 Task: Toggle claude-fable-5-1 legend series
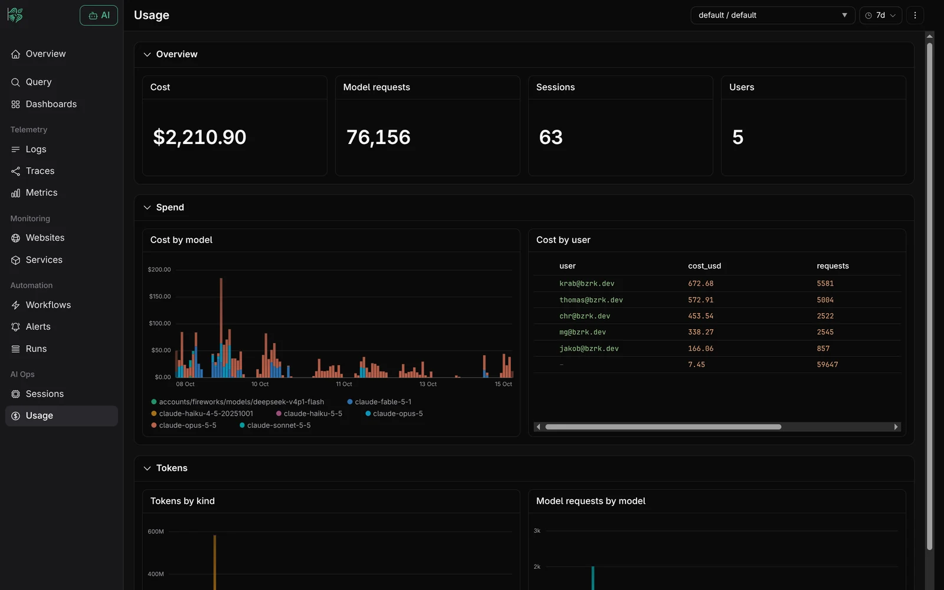(379, 402)
